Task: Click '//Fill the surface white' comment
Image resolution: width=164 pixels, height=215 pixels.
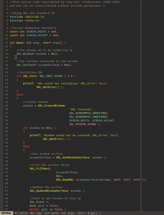Action: point(49,165)
